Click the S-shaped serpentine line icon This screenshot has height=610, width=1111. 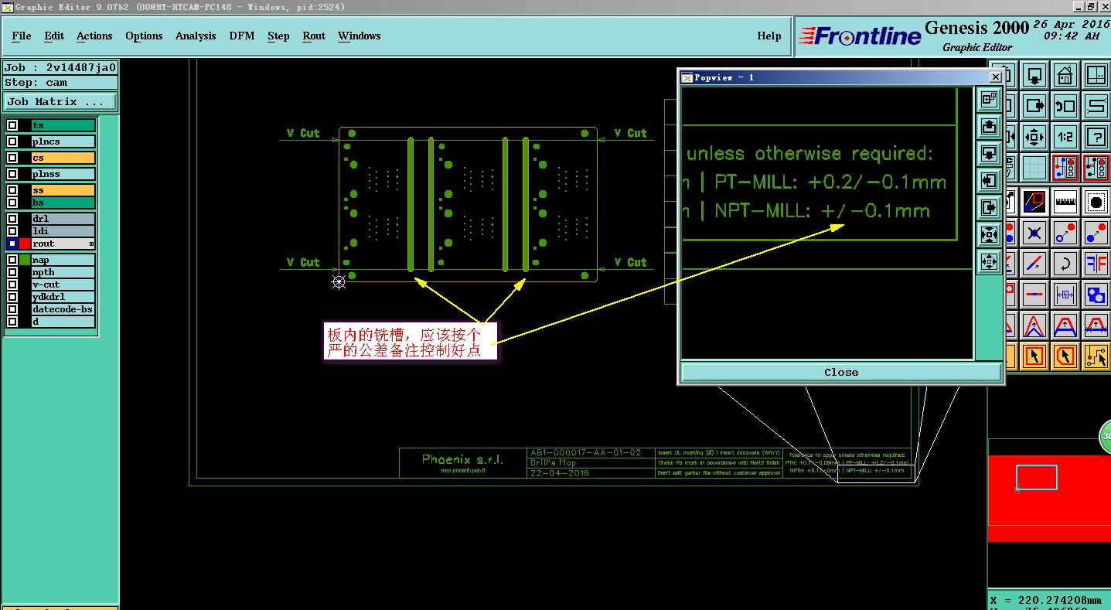(1096, 106)
